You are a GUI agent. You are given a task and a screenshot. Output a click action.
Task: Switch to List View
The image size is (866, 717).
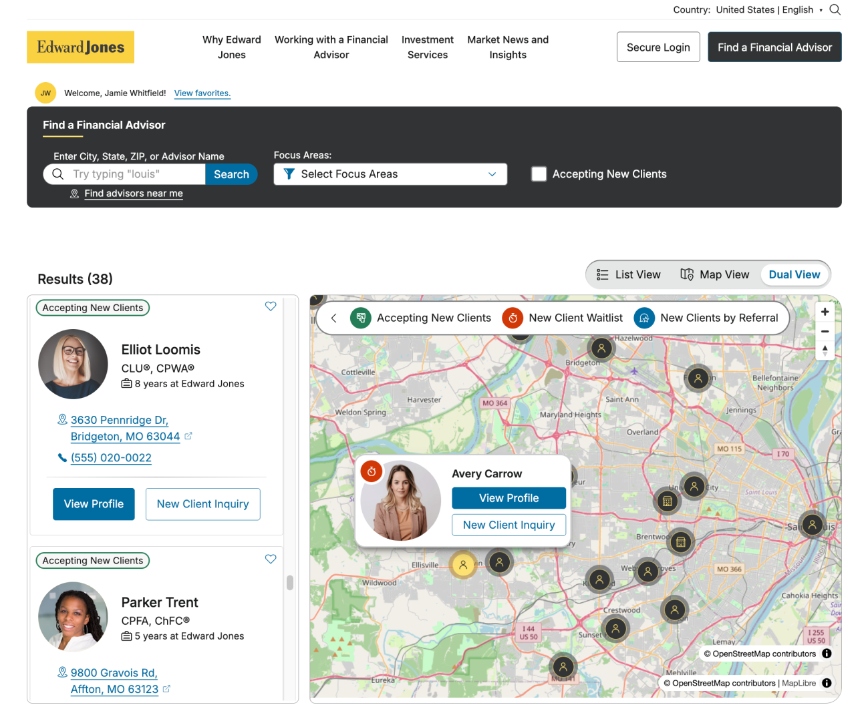pyautogui.click(x=629, y=275)
